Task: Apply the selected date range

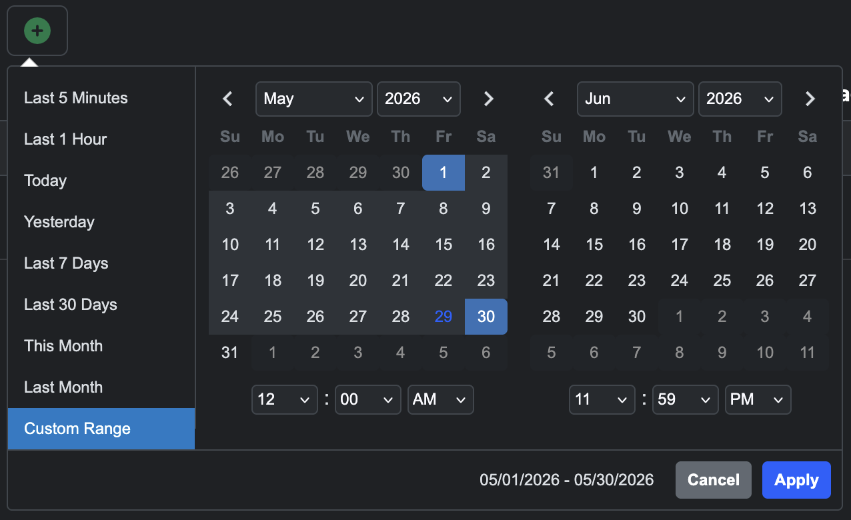Action: [x=796, y=480]
